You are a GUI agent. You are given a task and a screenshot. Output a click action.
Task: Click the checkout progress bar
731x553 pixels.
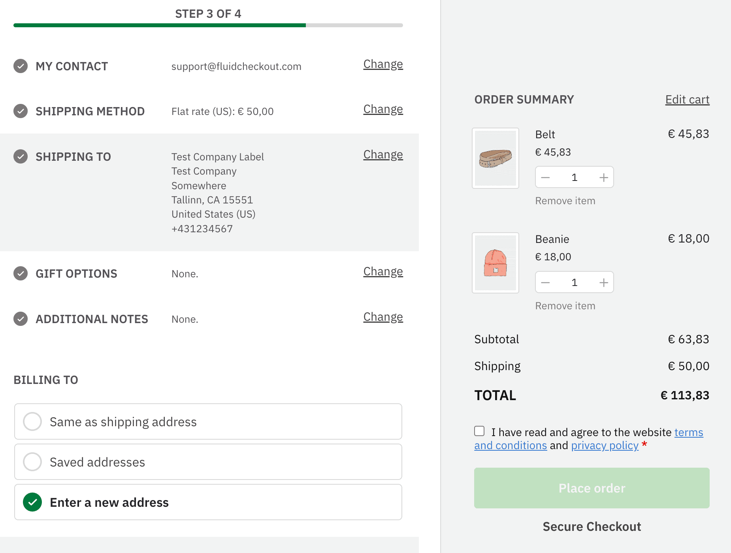(208, 25)
